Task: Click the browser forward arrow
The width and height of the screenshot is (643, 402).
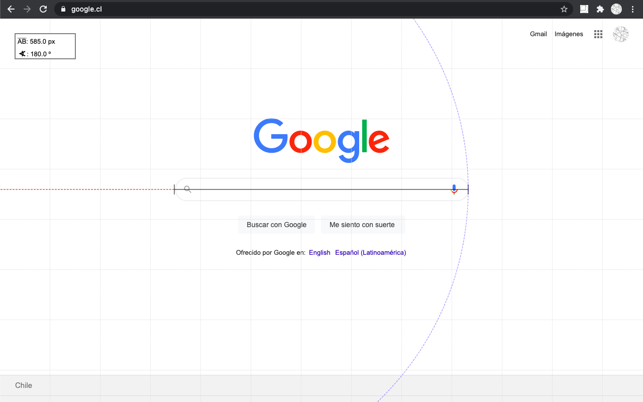Action: 27,9
